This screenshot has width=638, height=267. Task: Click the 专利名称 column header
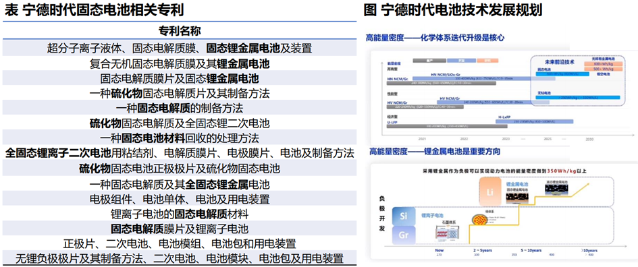coord(180,31)
